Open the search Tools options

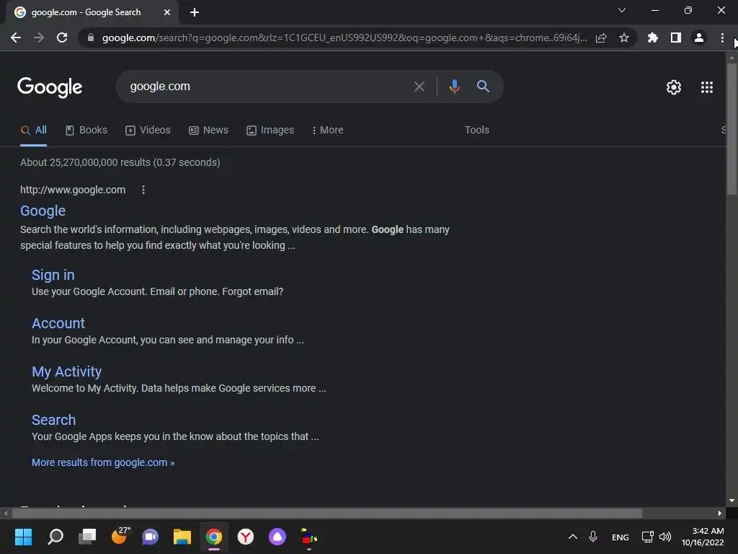click(477, 130)
